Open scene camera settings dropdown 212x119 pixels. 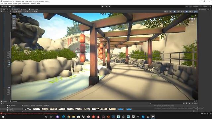tap(191, 12)
